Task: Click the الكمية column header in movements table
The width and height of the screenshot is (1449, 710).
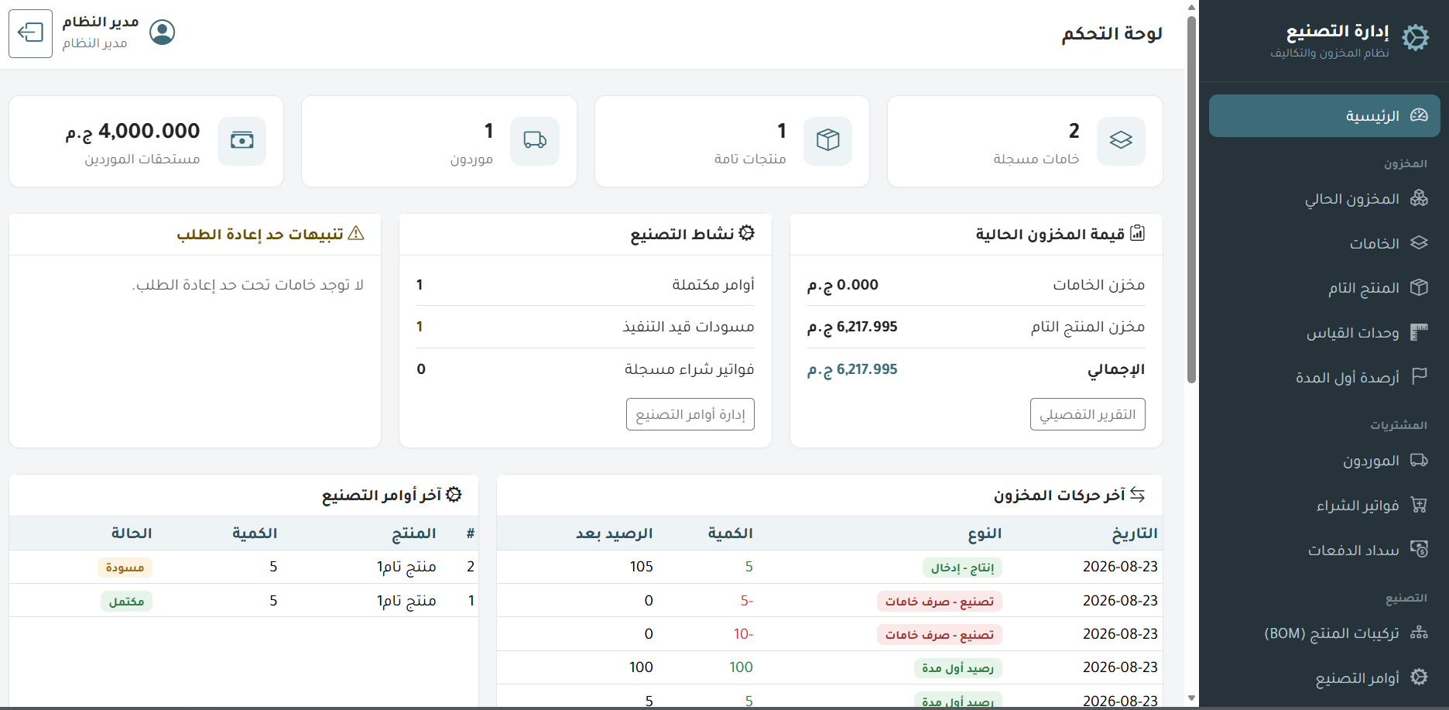Action: coord(730,533)
